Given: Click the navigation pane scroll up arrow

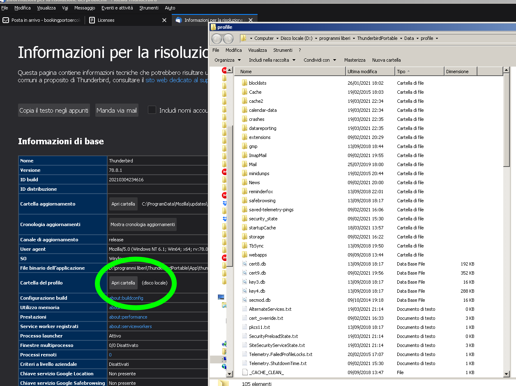Looking at the screenshot, I should point(230,71).
